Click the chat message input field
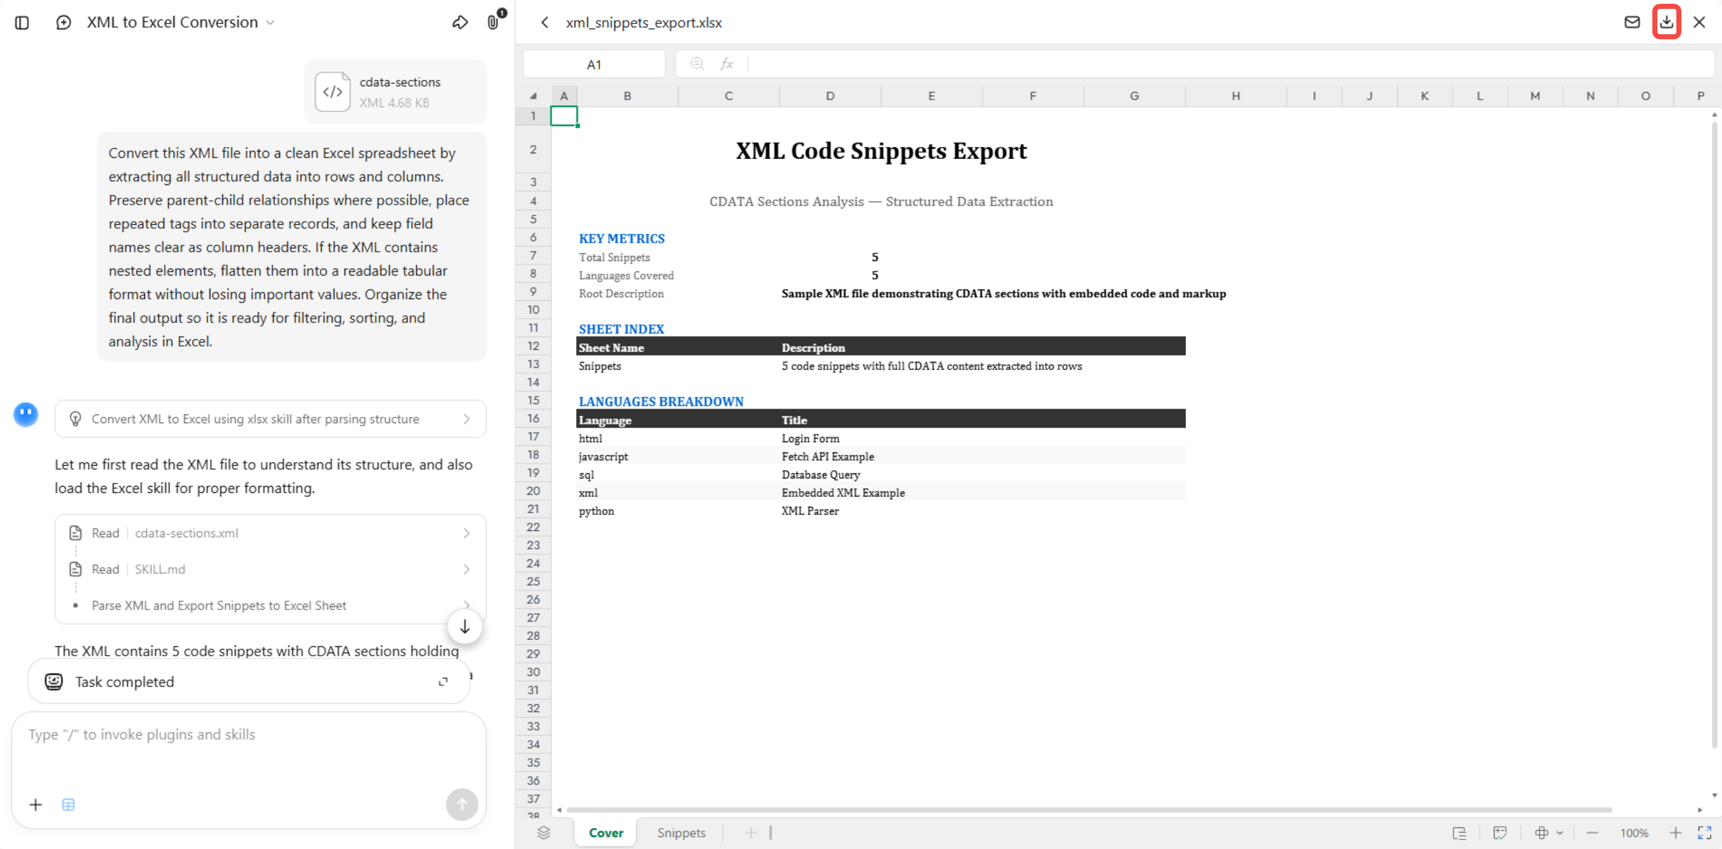Viewport: 1722px width, 849px height. (x=249, y=736)
